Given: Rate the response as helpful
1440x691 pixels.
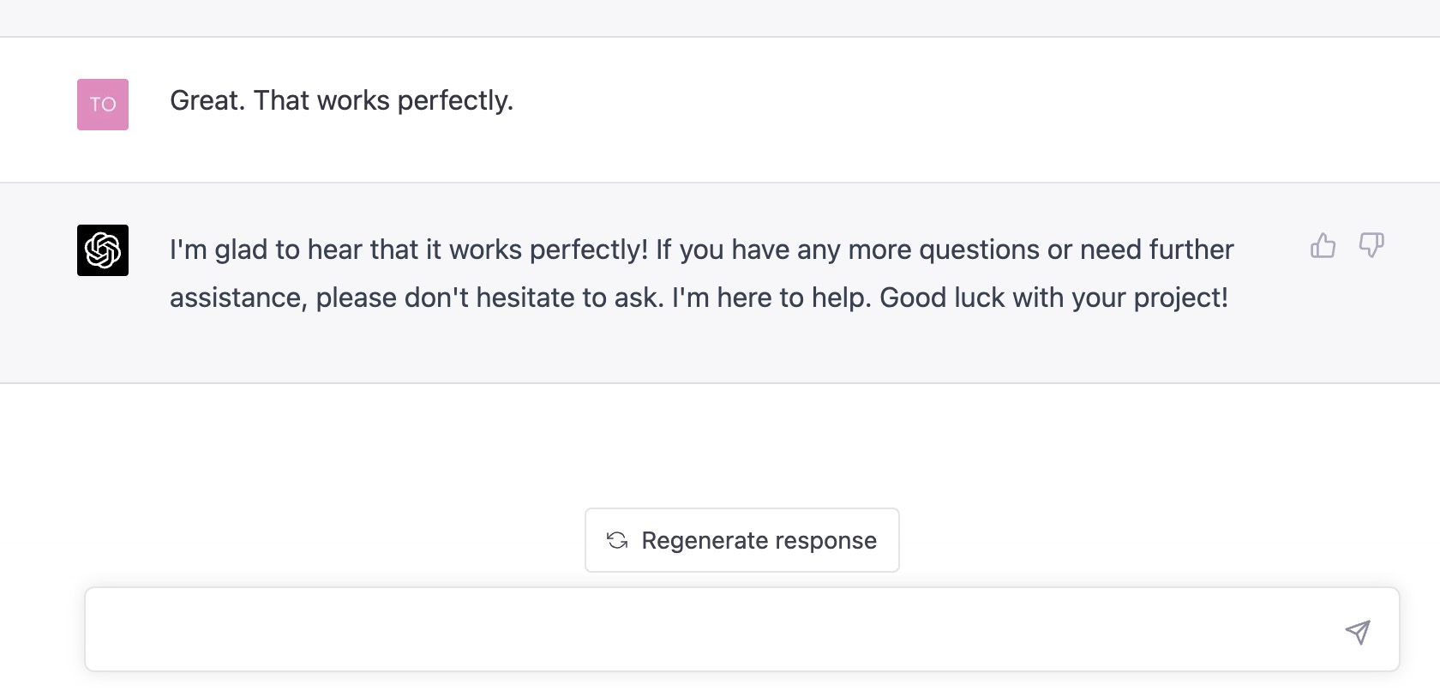Looking at the screenshot, I should click(1323, 246).
